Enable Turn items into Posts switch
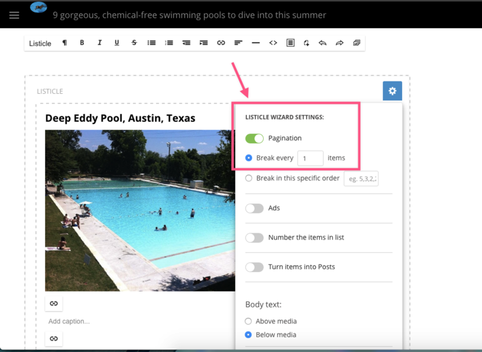This screenshot has height=352, width=482. pyautogui.click(x=255, y=267)
